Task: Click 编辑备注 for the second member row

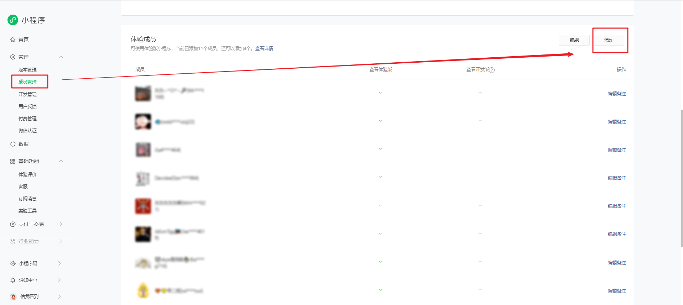Action: click(617, 122)
